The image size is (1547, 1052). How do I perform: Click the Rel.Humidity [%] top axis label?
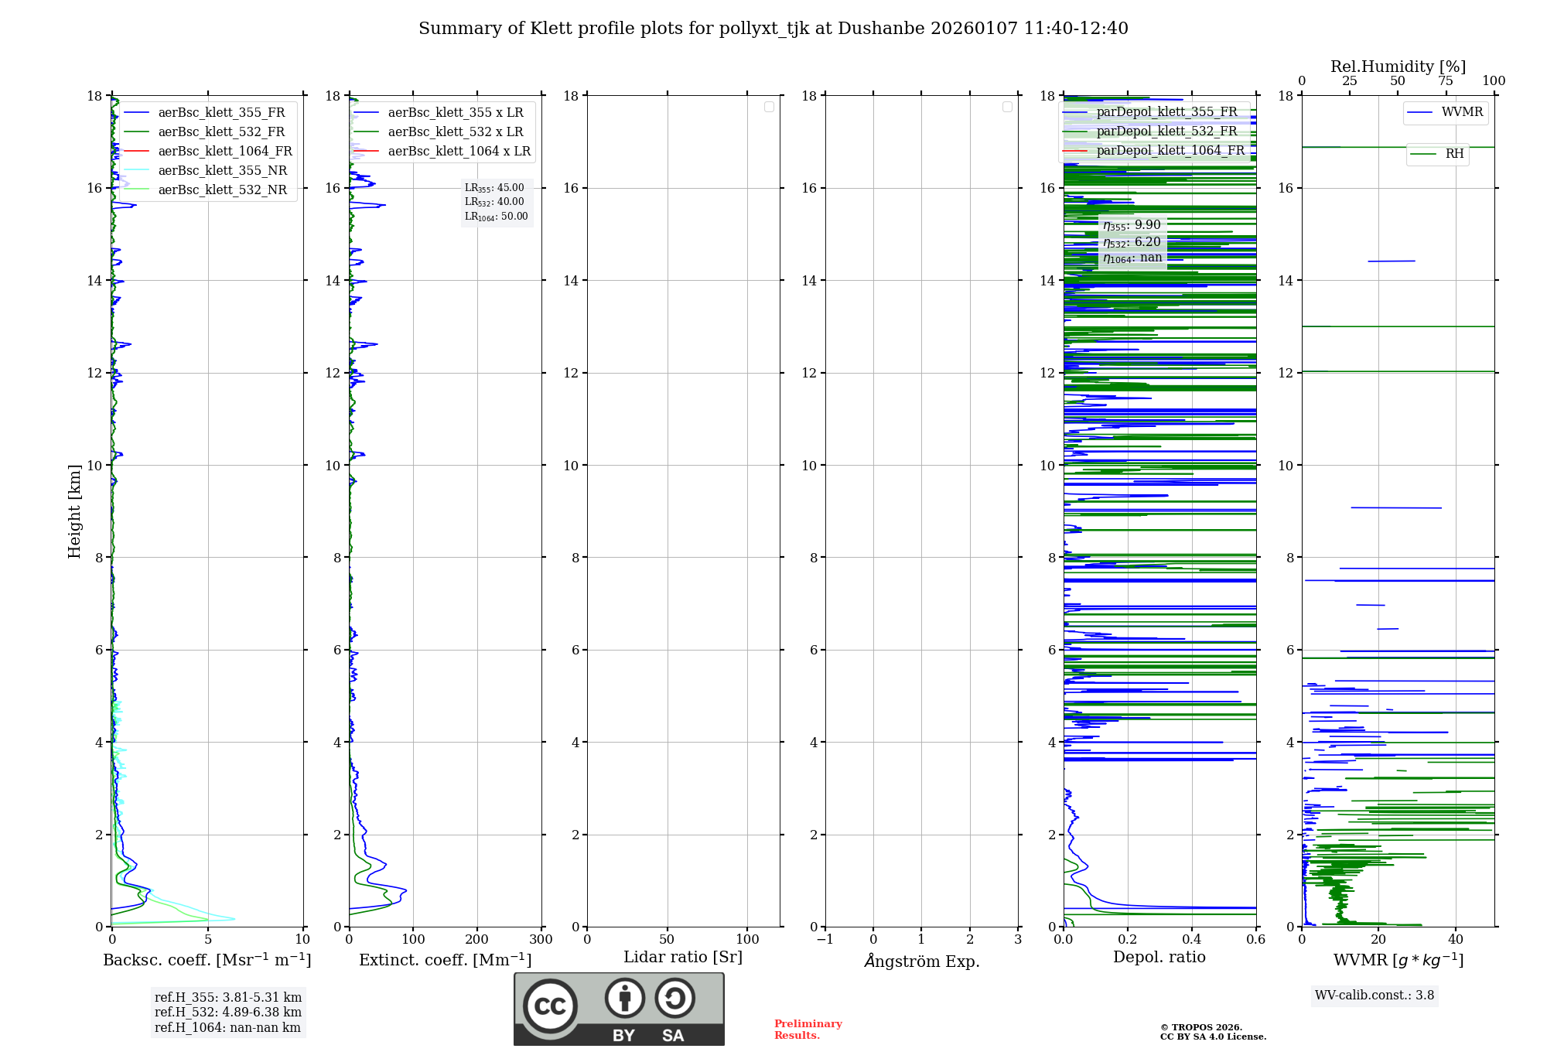click(x=1398, y=67)
